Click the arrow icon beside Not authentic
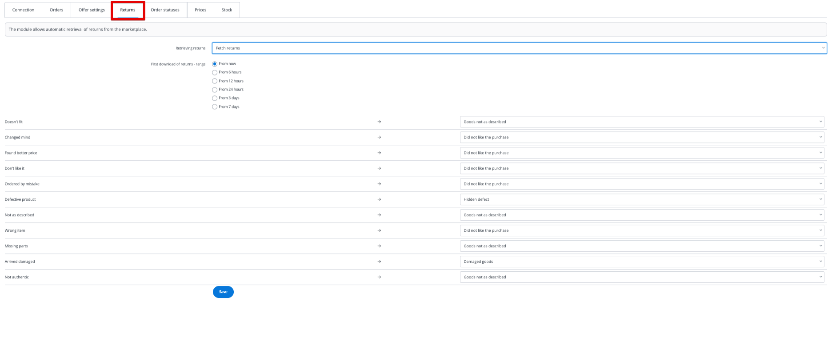The width and height of the screenshot is (832, 353). coord(379,277)
